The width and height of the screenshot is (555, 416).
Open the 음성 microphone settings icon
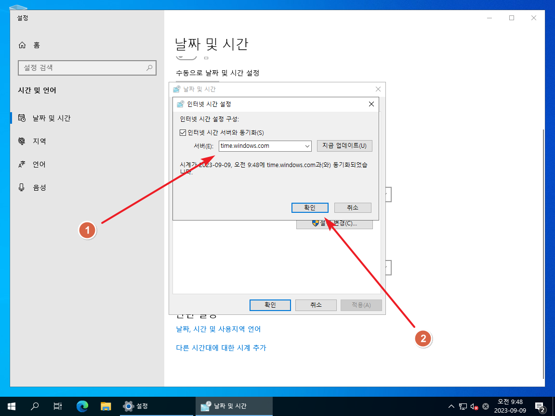[x=21, y=187]
